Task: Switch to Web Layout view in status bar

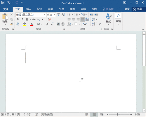Action: [x=102, y=114]
